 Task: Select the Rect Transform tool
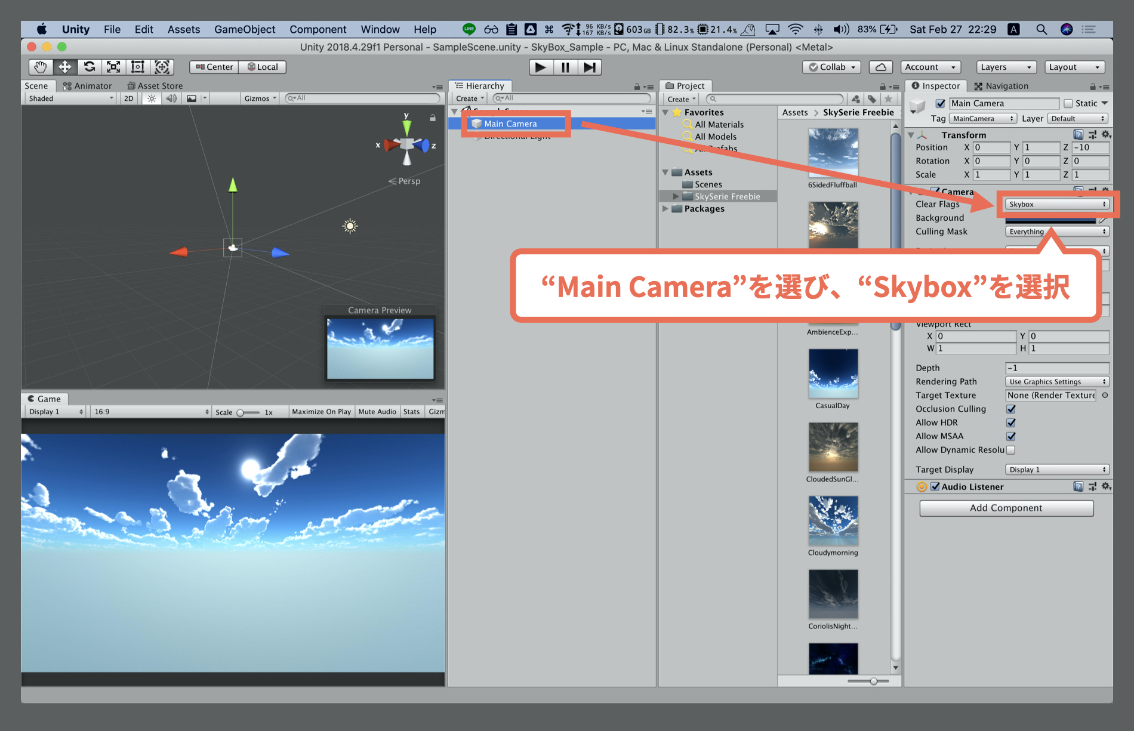click(138, 67)
